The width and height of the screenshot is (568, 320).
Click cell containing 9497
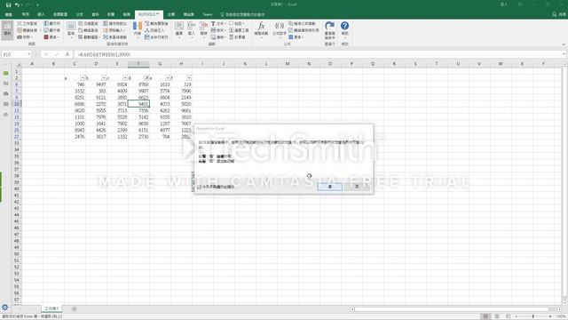coord(97,84)
